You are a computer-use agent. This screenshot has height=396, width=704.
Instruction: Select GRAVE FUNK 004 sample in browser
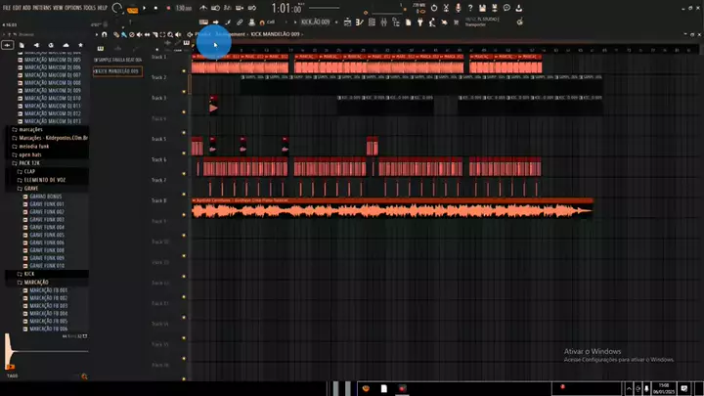tap(46, 227)
